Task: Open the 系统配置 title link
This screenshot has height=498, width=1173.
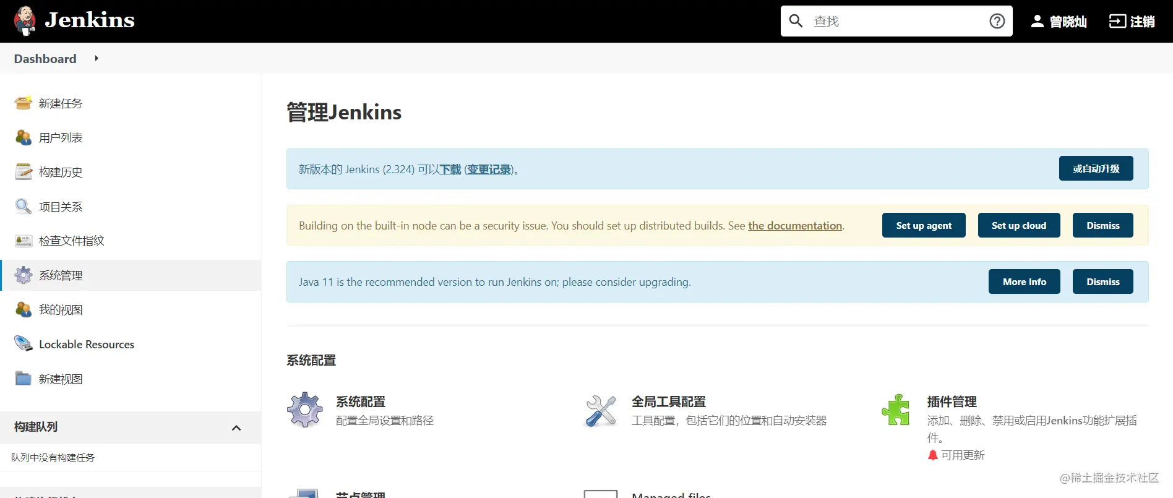Action: coord(361,402)
